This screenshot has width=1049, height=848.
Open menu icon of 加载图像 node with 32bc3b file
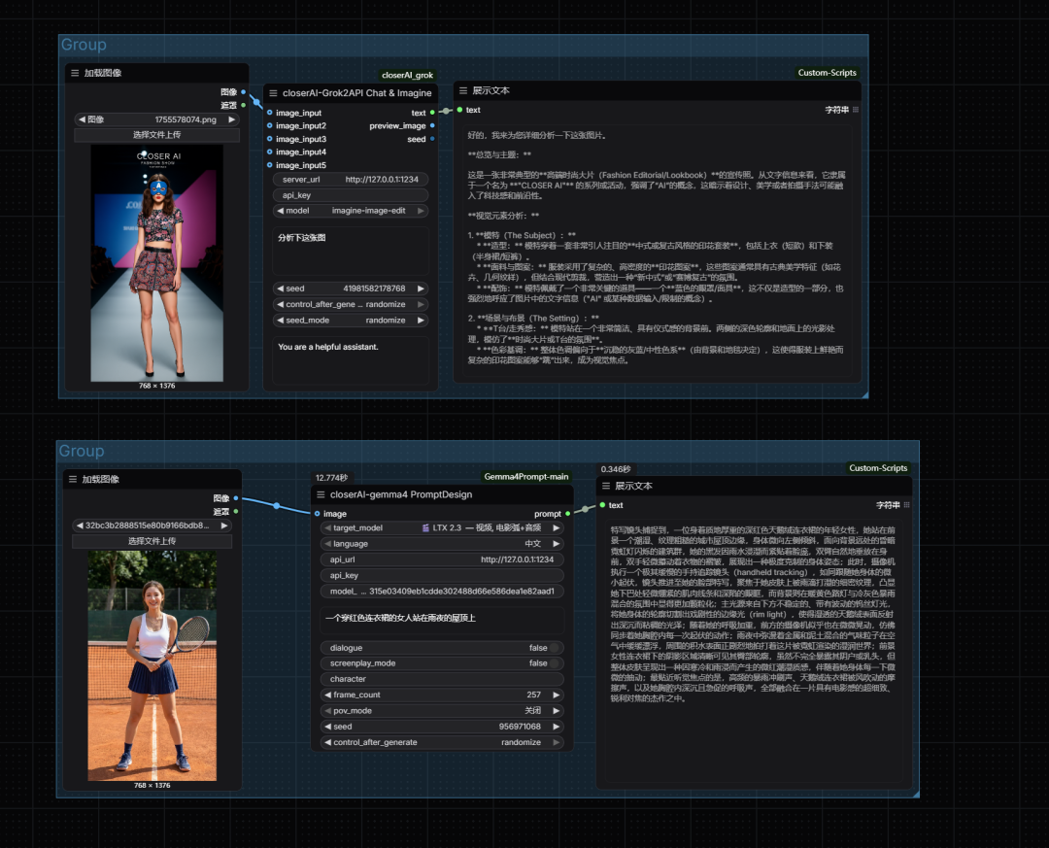pos(73,479)
